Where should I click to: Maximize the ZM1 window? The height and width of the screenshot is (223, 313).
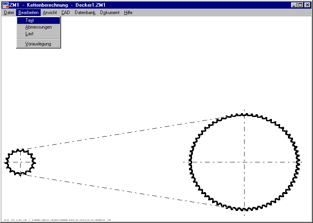click(x=300, y=5)
